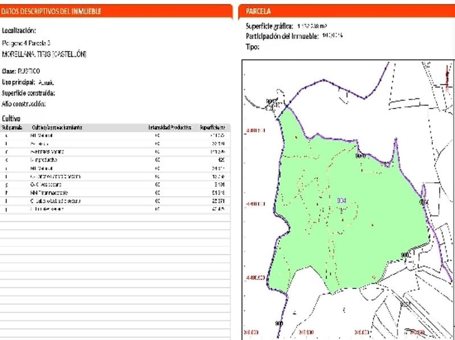
Task: Click the blue parcel number label on the map
Action: point(341,200)
